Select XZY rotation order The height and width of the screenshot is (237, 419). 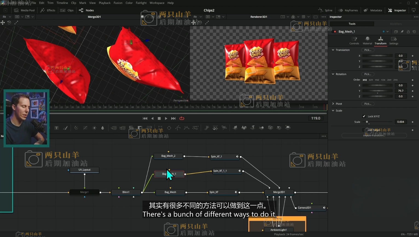[371, 80]
